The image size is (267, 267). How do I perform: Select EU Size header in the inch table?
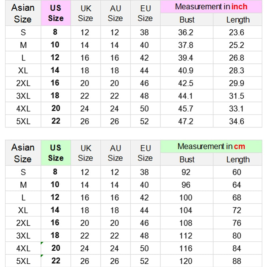point(145,13)
